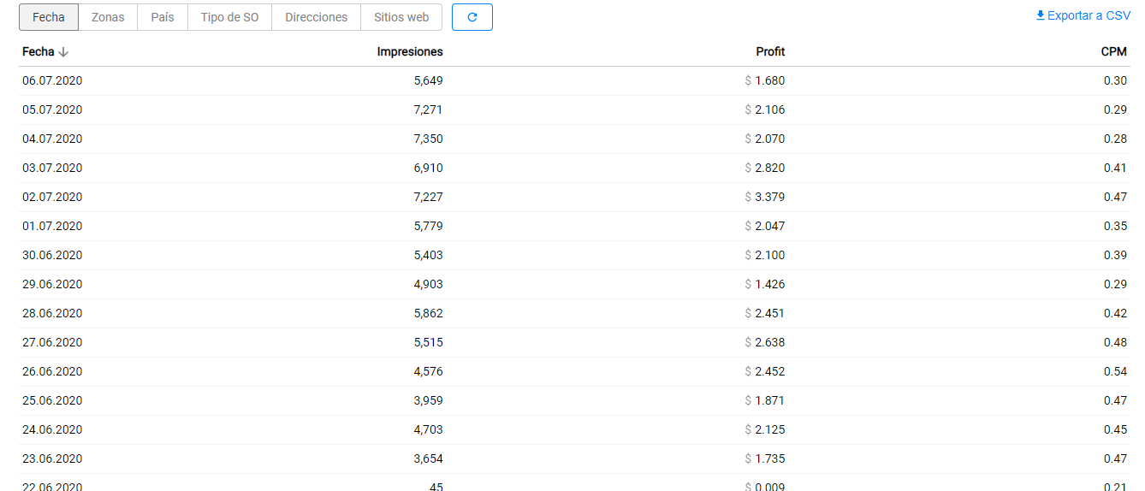This screenshot has width=1145, height=491.
Task: Select the Tipo de SO tab
Action: 229,17
